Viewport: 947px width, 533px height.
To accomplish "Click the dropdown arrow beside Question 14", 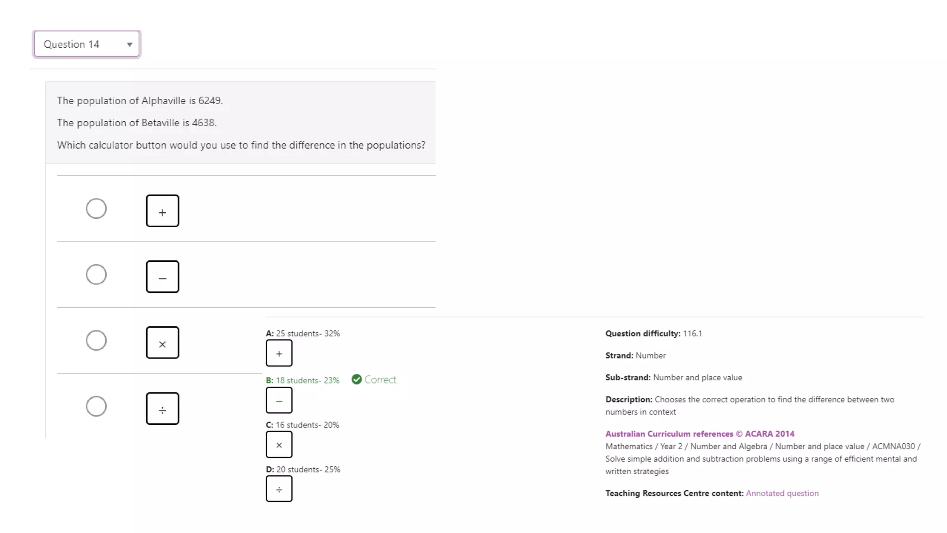I will (129, 45).
